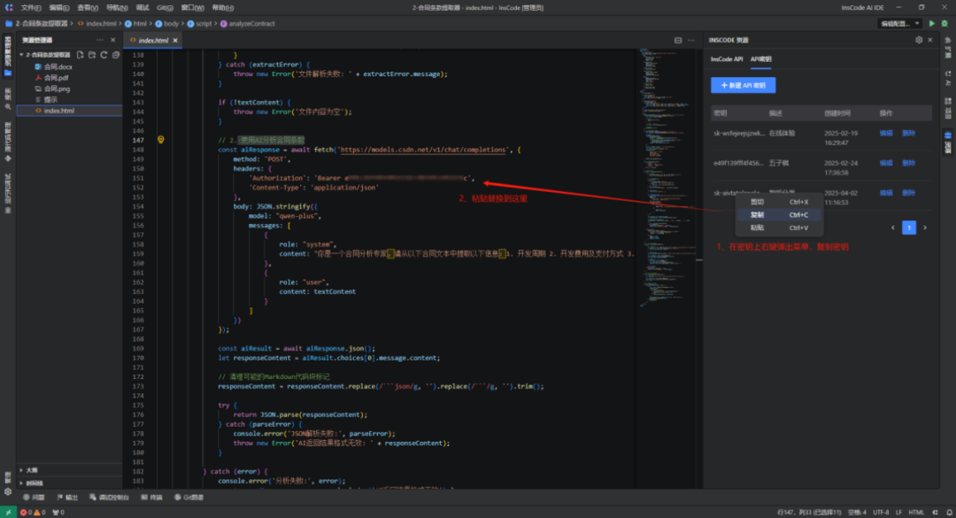Open the 提示 file in the explorer
The height and width of the screenshot is (518, 956).
click(x=46, y=100)
